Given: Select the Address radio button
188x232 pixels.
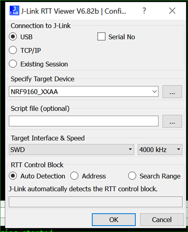Looking at the screenshot, I should 74,176.
